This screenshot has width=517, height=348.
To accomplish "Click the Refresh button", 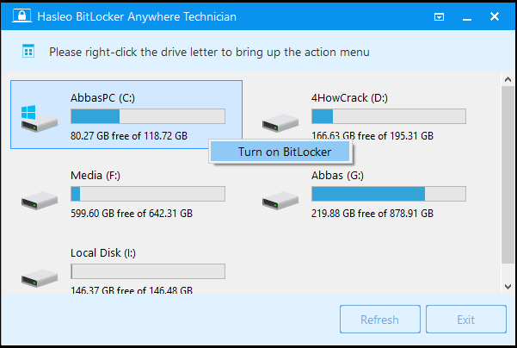I will (x=380, y=320).
